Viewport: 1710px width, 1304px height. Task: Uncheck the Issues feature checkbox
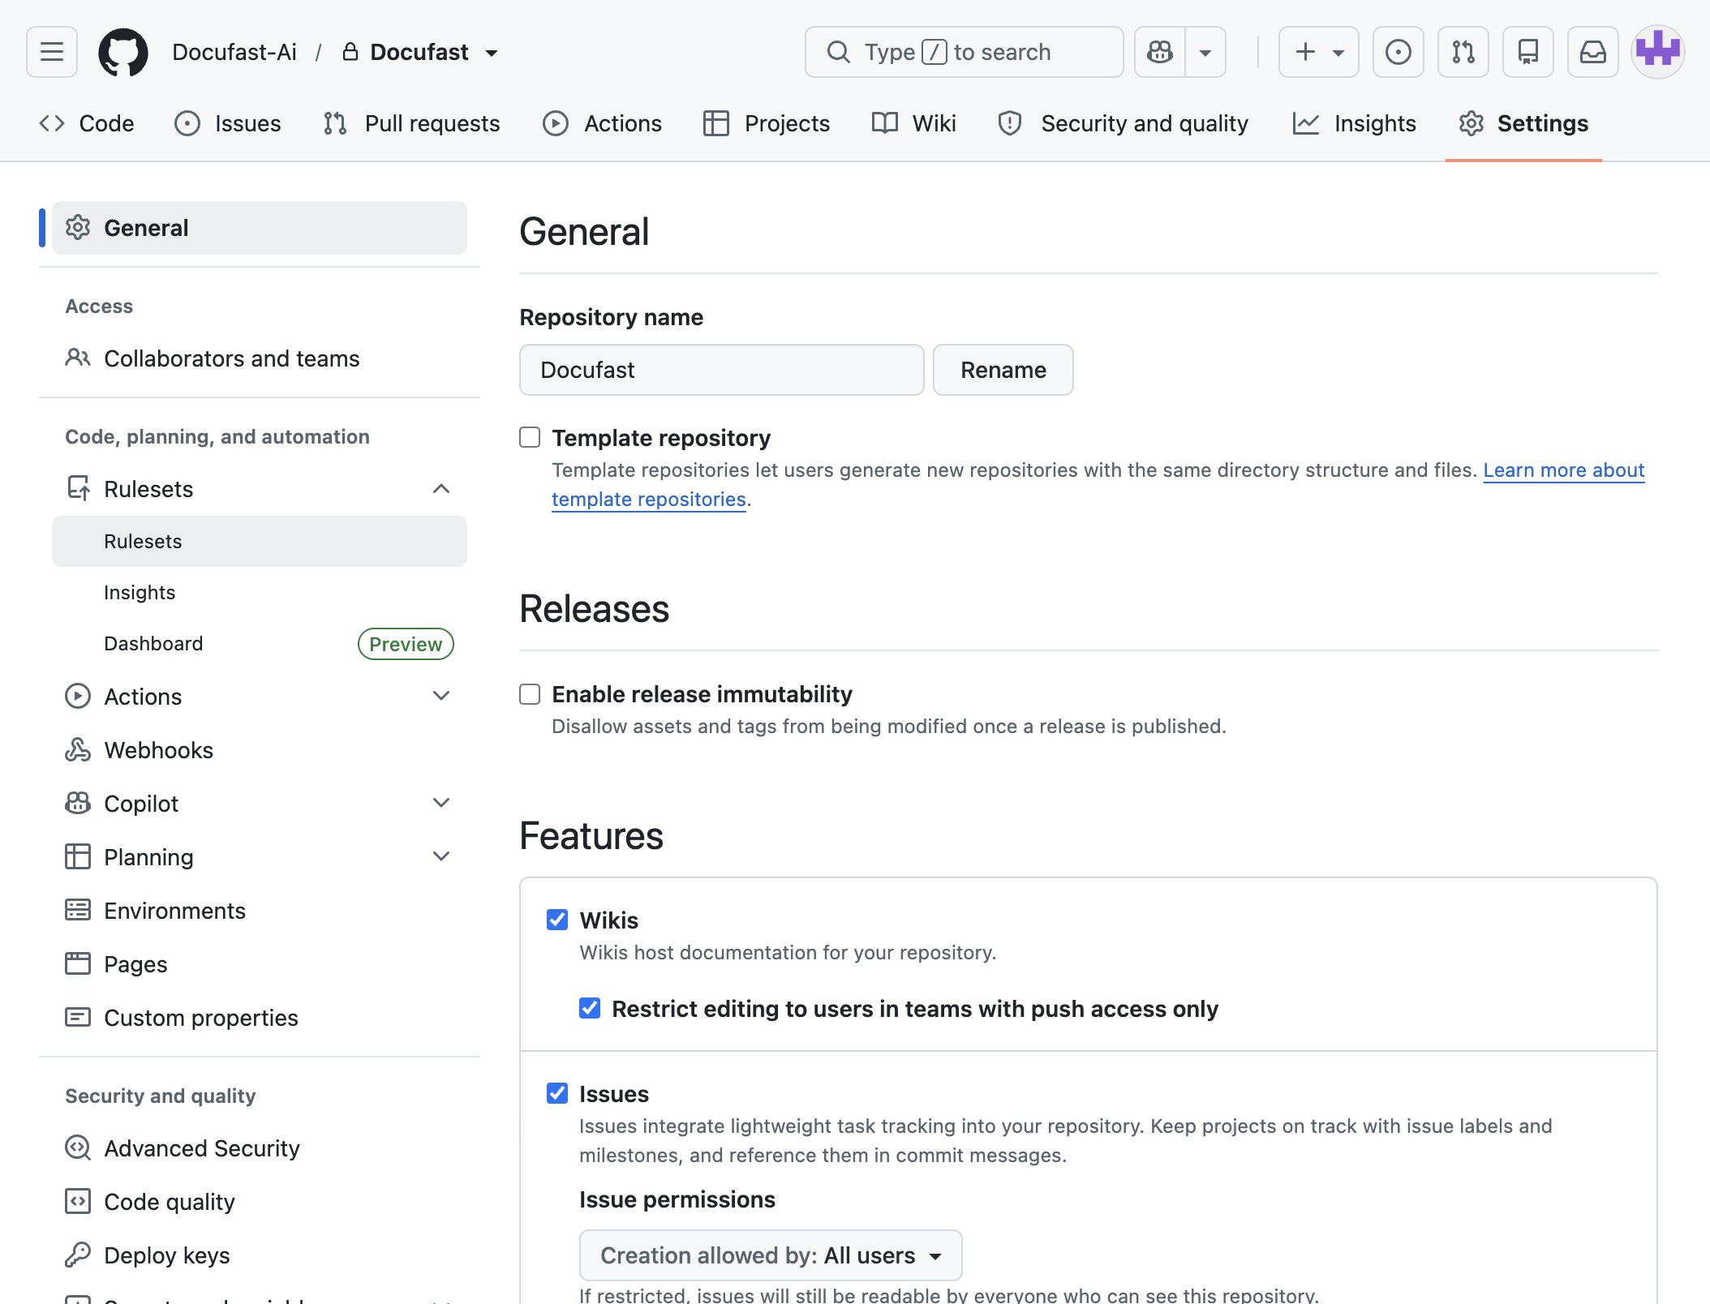pyautogui.click(x=557, y=1093)
